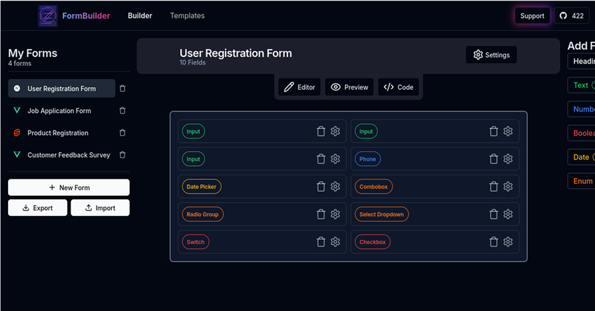Viewport: 595px width, 311px height.
Task: Switch to the Preview view
Action: (349, 87)
